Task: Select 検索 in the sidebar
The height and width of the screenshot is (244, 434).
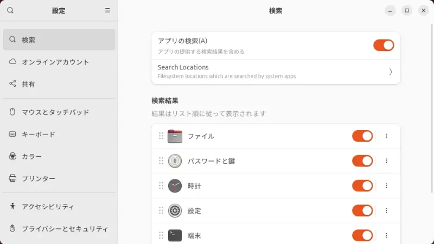Action: [x=59, y=40]
